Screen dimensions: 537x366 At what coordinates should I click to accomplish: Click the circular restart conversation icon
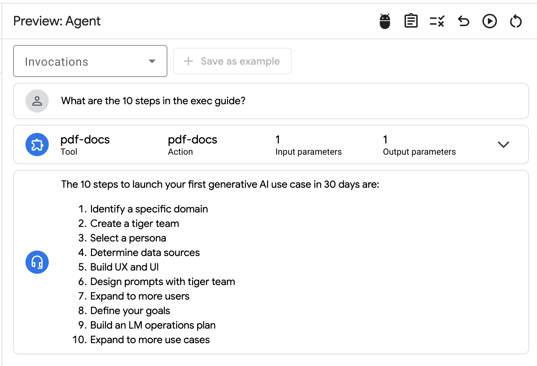coord(516,21)
